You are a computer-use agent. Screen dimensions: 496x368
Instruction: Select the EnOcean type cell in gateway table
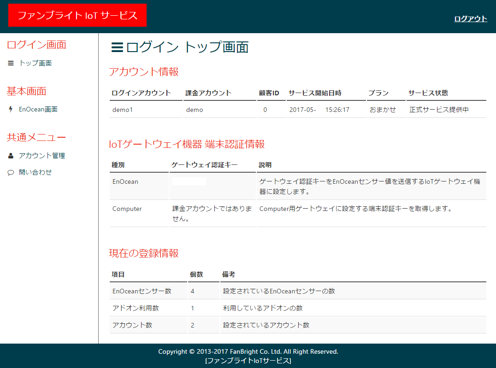point(125,181)
